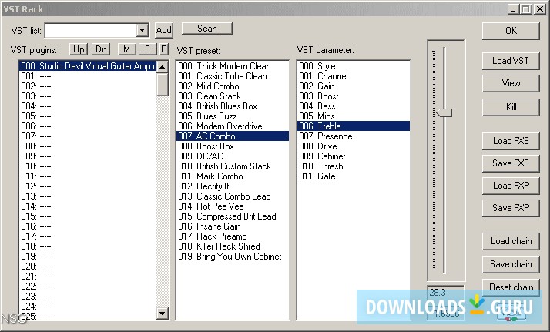
Task: Click the VST list input field
Action: point(91,30)
